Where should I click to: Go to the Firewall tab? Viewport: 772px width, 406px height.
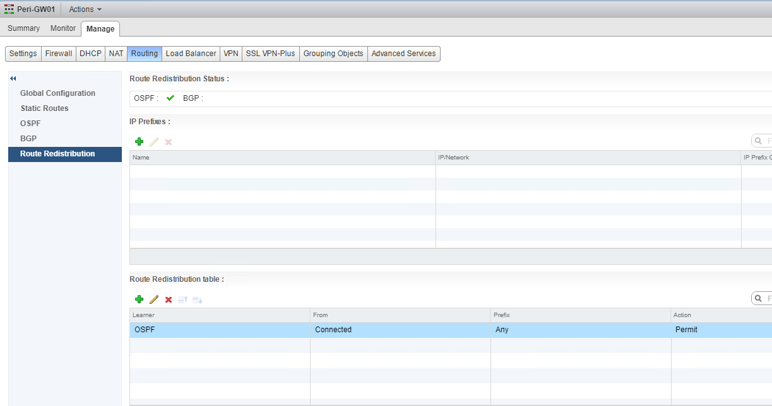pyautogui.click(x=59, y=54)
